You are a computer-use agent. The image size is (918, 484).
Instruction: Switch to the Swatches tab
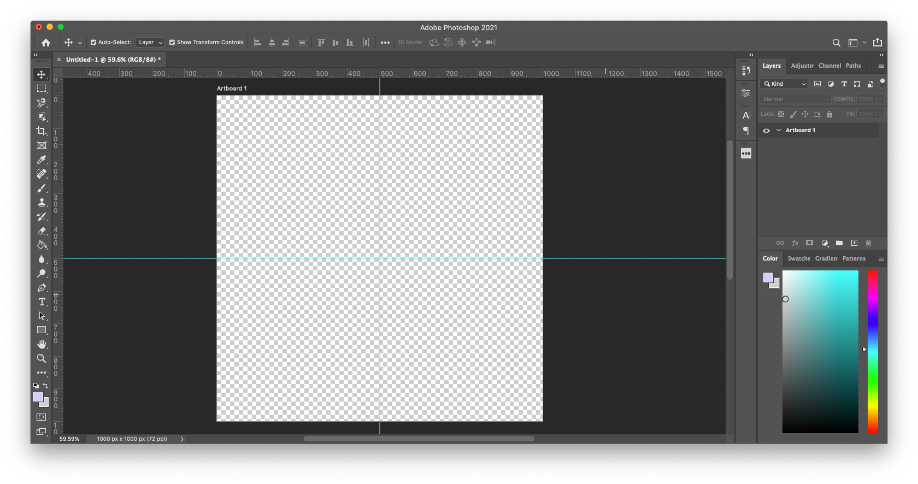(x=799, y=259)
